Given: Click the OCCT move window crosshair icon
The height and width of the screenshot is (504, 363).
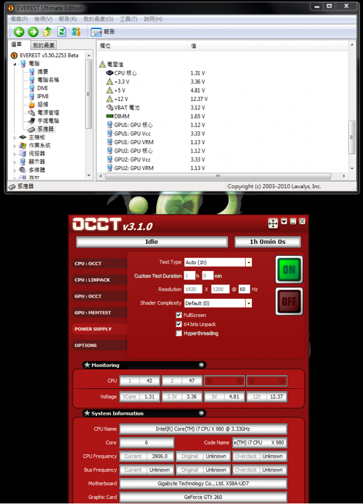Looking at the screenshot, I should pyautogui.click(x=273, y=223).
